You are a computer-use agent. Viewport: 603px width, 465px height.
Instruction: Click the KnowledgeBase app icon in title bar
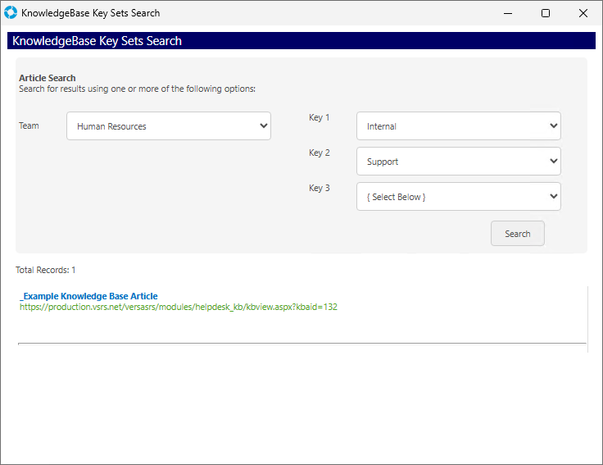11,13
